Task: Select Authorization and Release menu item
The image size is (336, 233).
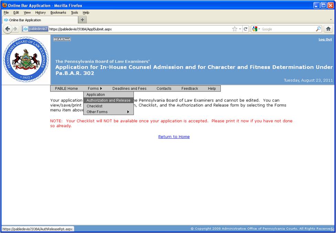Action: tap(108, 101)
